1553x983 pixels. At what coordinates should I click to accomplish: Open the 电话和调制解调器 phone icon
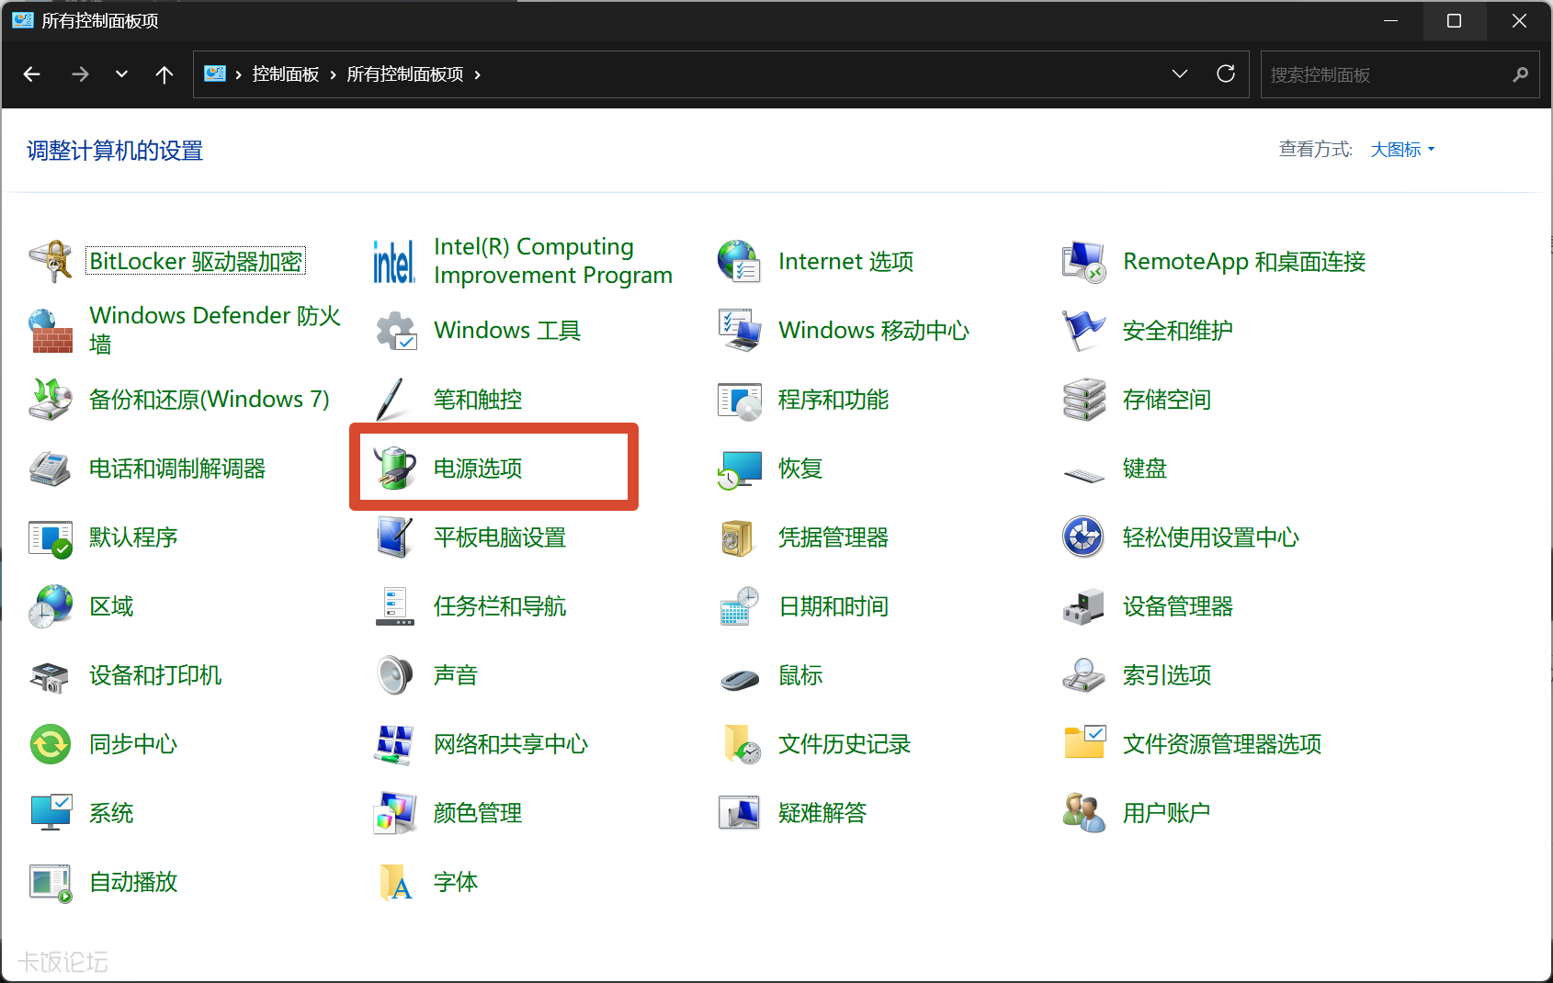51,469
